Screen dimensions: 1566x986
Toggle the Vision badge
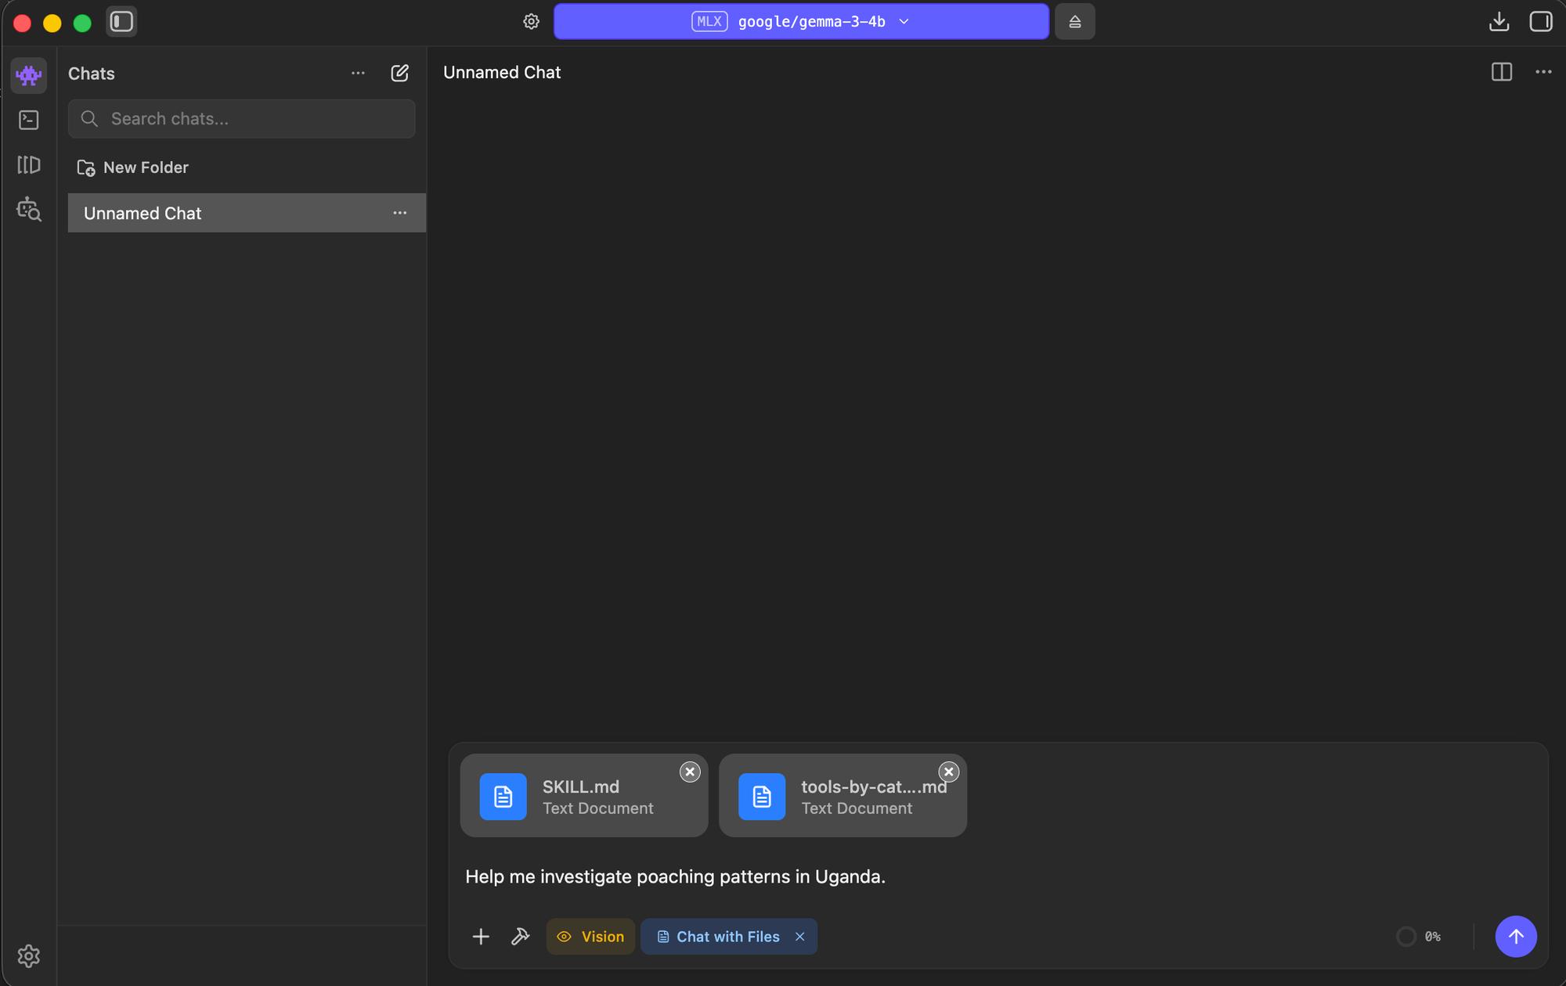590,937
